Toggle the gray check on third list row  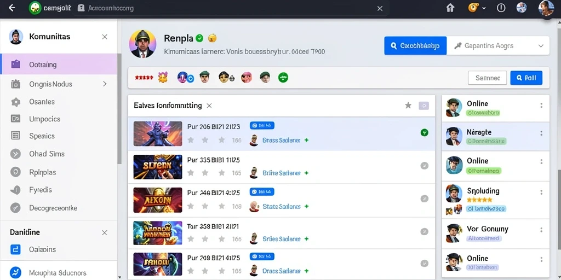[425, 199]
